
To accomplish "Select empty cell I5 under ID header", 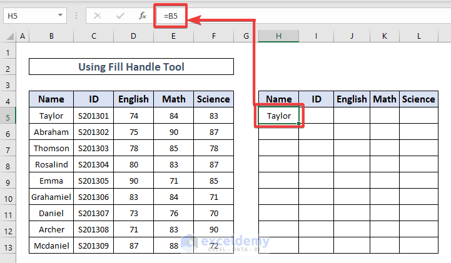I will (316, 116).
